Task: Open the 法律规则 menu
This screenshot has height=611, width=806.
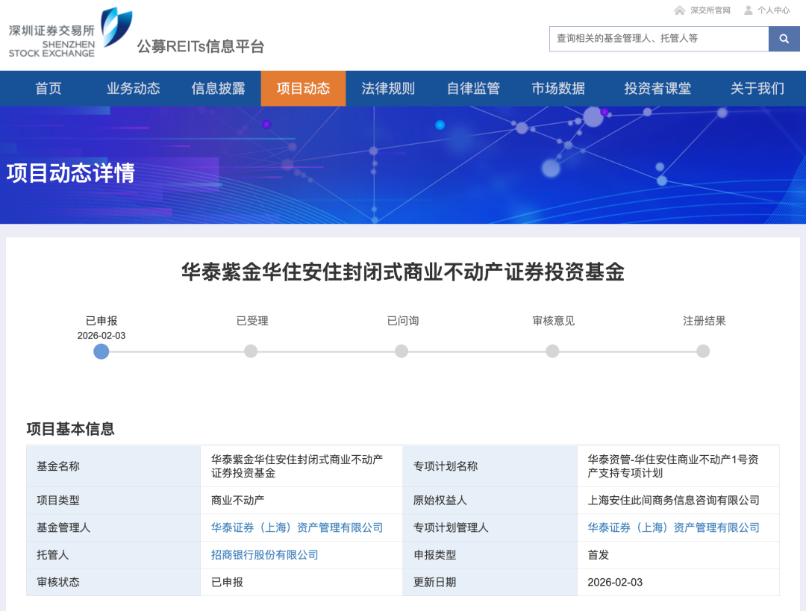Action: 388,88
